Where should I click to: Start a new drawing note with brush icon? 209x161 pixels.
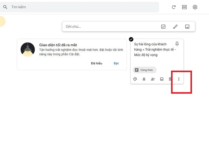(175, 27)
